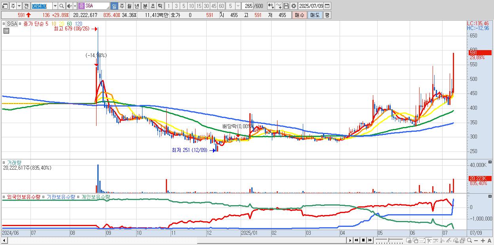494x245 pixels.
Task: Select the 주 weekly period toggle
Action: pyautogui.click(x=122, y=6)
